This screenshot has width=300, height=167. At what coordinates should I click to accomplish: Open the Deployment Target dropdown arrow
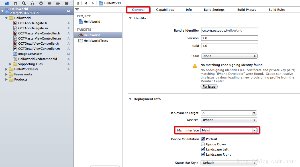(x=254, y=113)
